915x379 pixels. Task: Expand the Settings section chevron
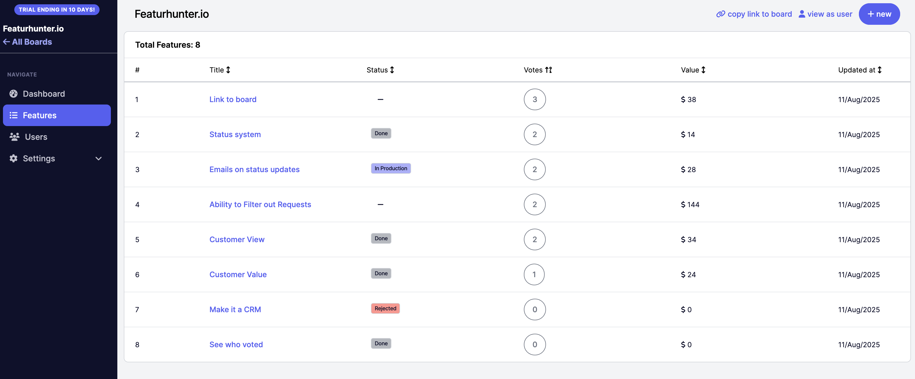[98, 158]
